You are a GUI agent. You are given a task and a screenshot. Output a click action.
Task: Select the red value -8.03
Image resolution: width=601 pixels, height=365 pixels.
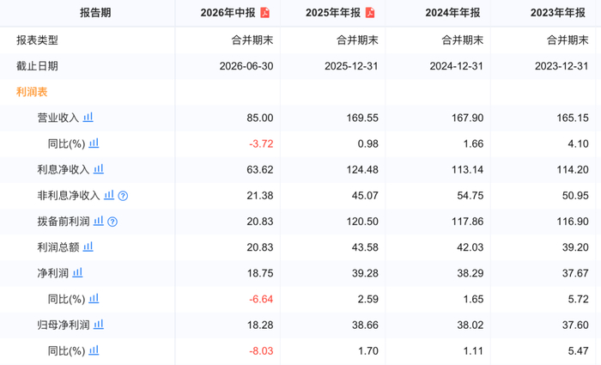coord(261,350)
